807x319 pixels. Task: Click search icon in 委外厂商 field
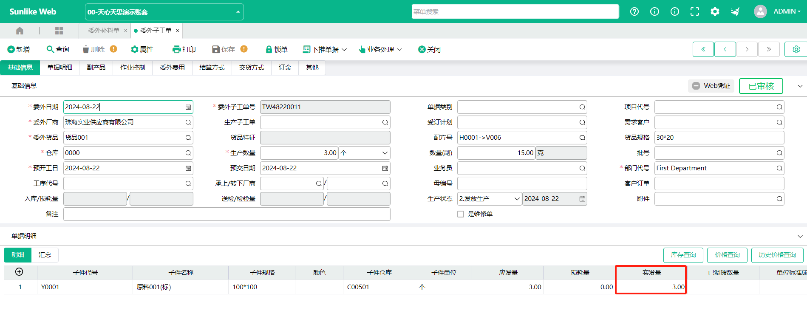click(188, 122)
